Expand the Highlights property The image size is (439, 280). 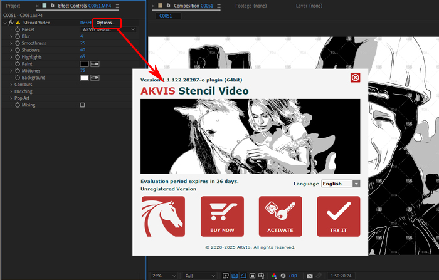point(11,57)
